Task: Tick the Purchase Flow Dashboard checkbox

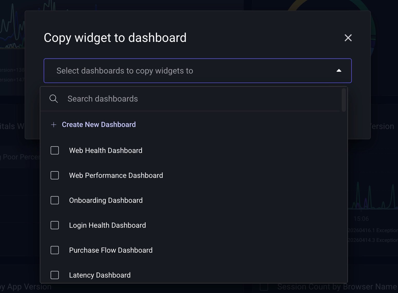Action: click(x=54, y=250)
